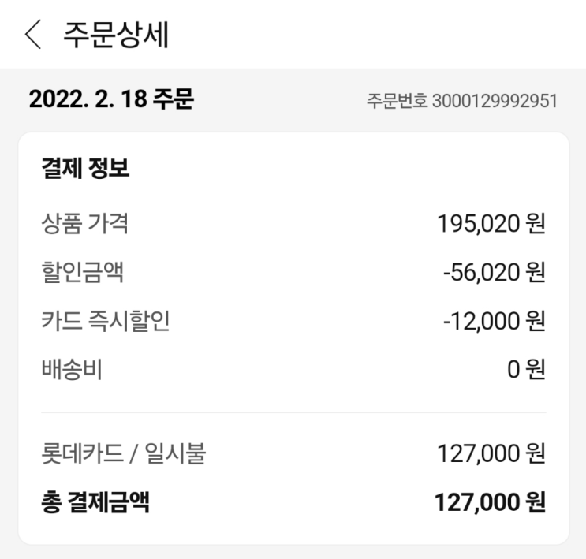
Task: Select the 127,000 원 Lotte card amount
Action: (x=491, y=453)
